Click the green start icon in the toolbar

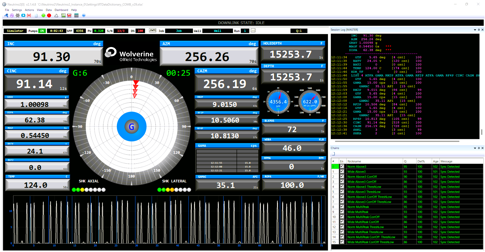(x=43, y=15)
